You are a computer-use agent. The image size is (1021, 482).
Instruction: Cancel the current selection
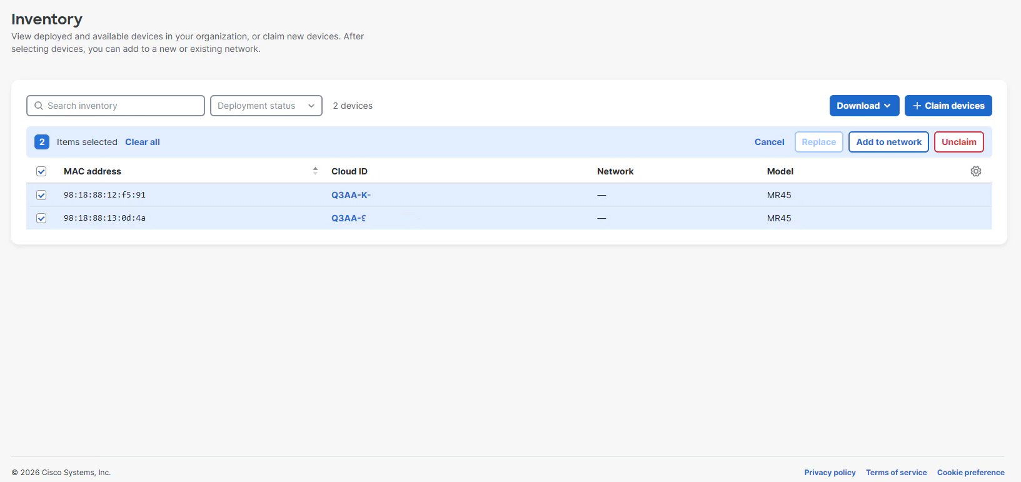769,142
